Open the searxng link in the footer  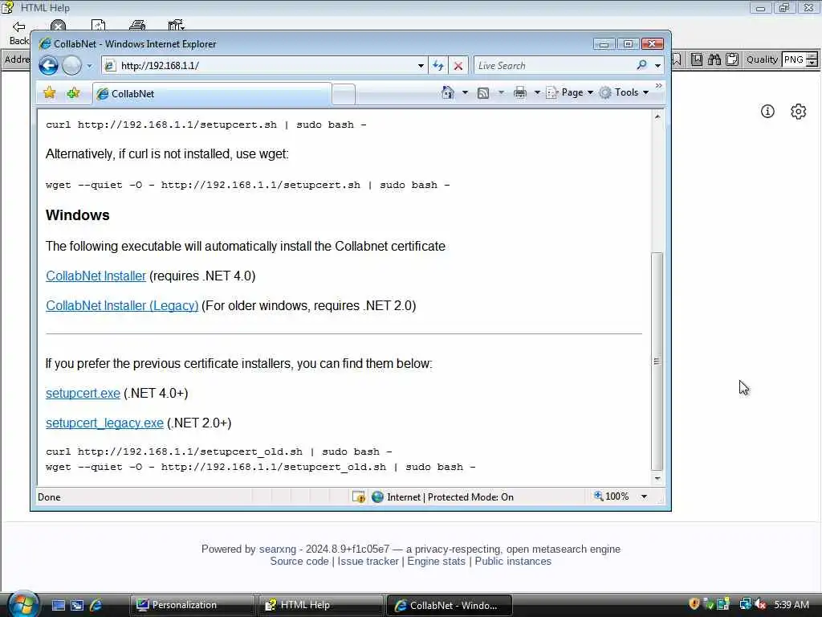277,549
